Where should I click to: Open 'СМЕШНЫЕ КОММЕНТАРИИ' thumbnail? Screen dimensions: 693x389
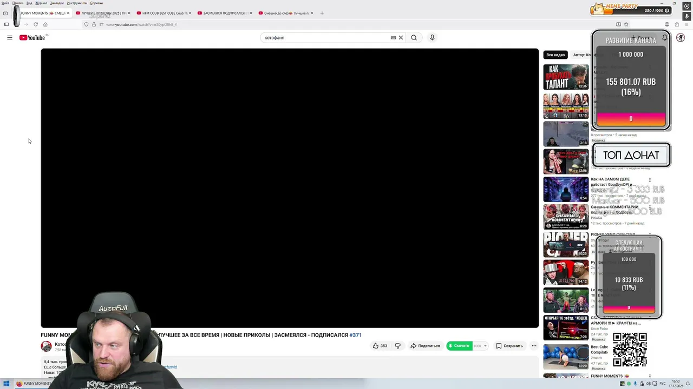pyautogui.click(x=566, y=217)
